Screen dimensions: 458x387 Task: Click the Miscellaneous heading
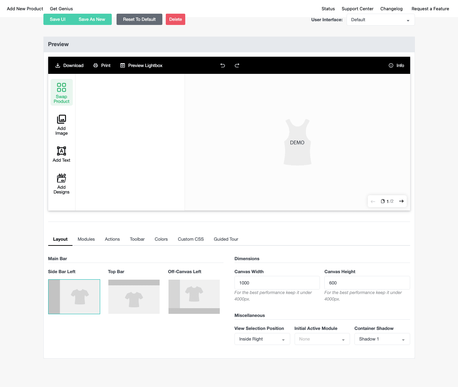(x=250, y=316)
